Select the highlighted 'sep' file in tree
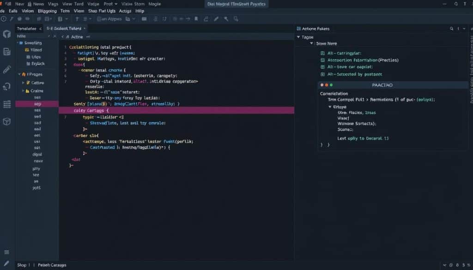The width and height of the screenshot is (473, 270). (x=37, y=104)
